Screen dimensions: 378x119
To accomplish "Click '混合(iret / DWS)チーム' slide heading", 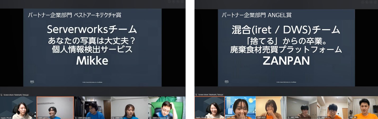I will click(x=286, y=30).
